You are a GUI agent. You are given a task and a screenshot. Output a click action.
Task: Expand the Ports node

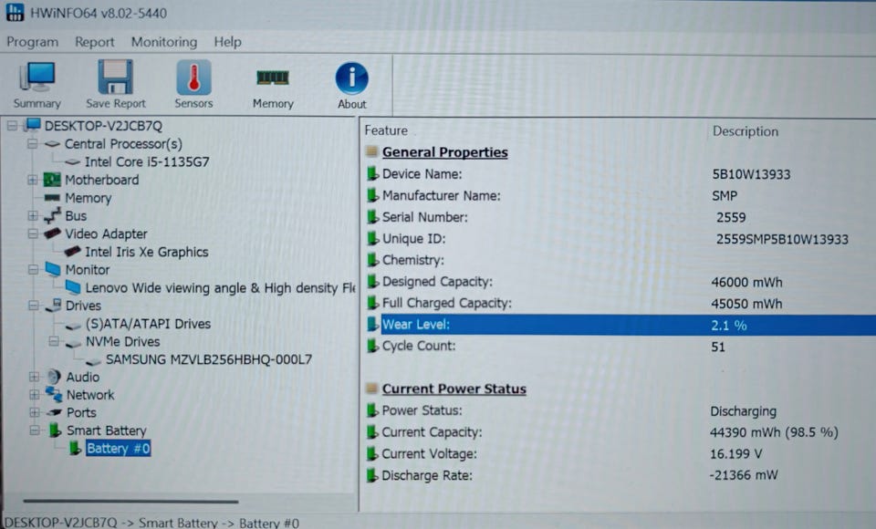(34, 412)
